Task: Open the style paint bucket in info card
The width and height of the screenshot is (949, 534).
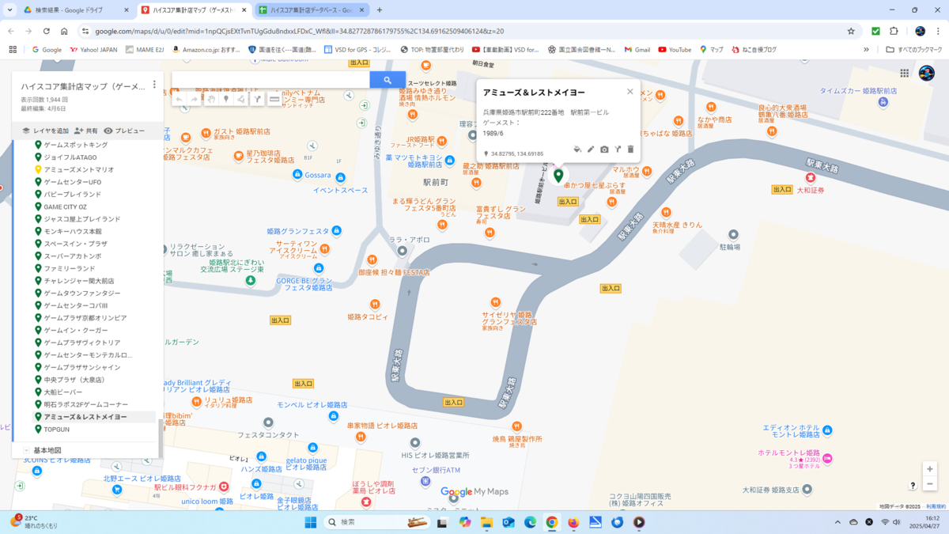Action: click(x=577, y=150)
